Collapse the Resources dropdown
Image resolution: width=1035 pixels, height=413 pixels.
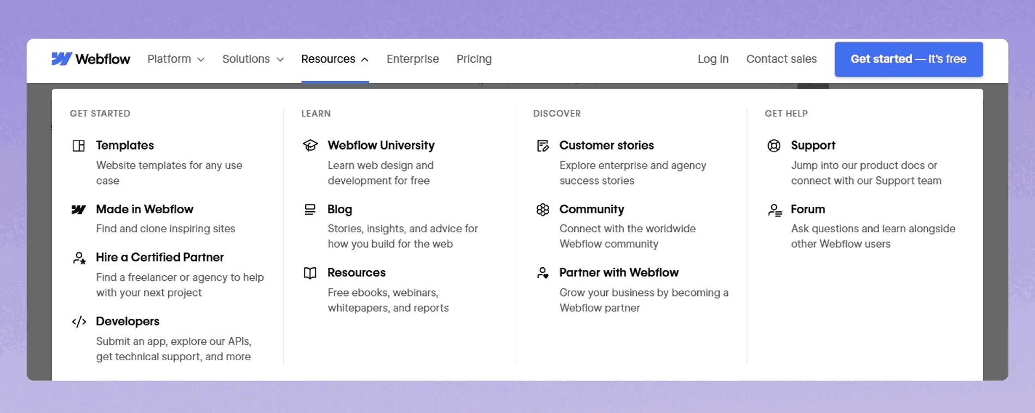point(334,59)
